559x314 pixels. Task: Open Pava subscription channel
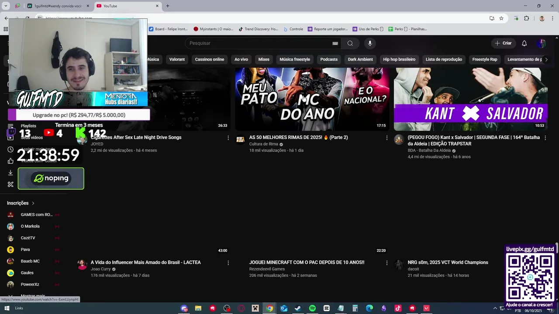click(34, 249)
